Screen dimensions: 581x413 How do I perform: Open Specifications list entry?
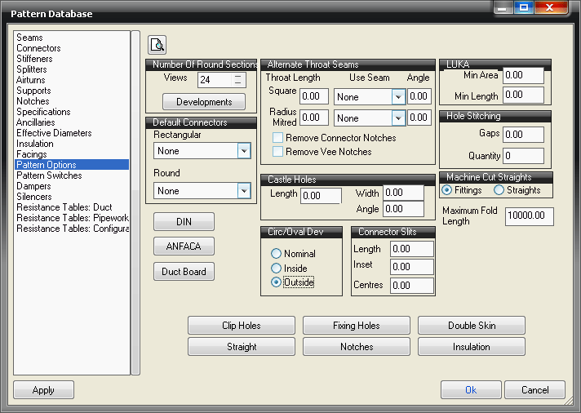click(x=43, y=112)
